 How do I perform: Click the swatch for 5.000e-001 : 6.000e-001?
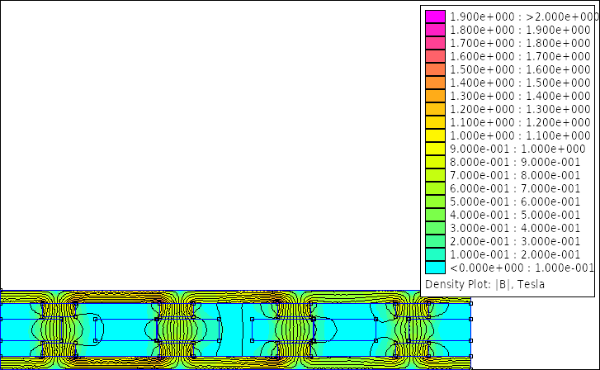tap(435, 202)
